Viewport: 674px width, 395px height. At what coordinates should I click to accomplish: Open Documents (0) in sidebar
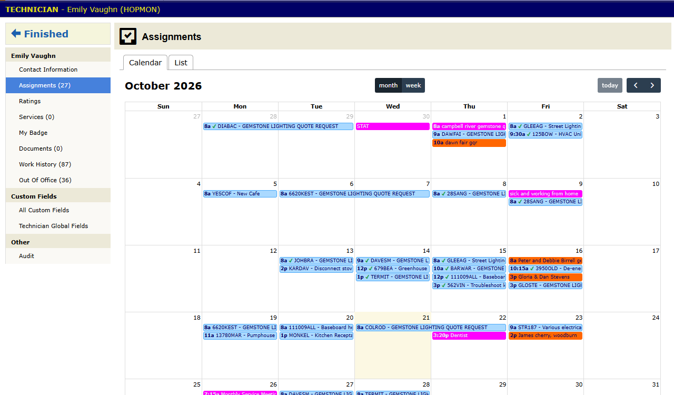pos(58,149)
